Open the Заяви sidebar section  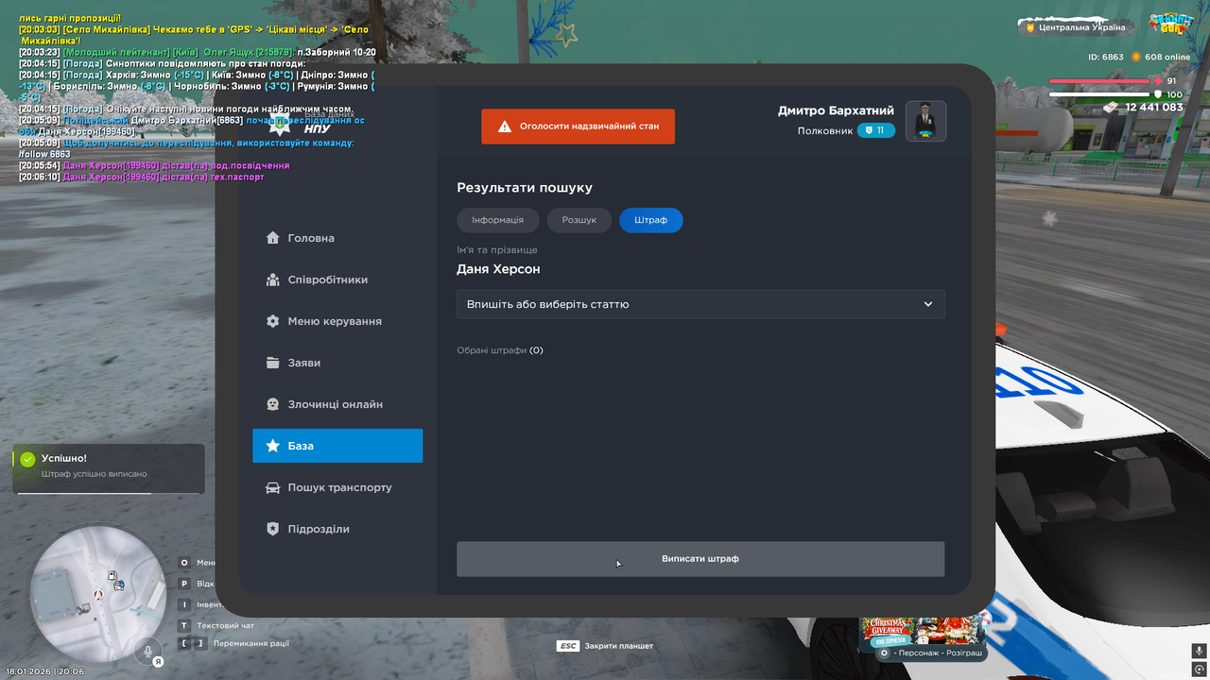[337, 363]
